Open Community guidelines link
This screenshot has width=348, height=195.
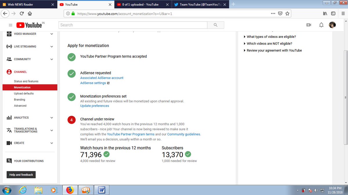[184, 134]
